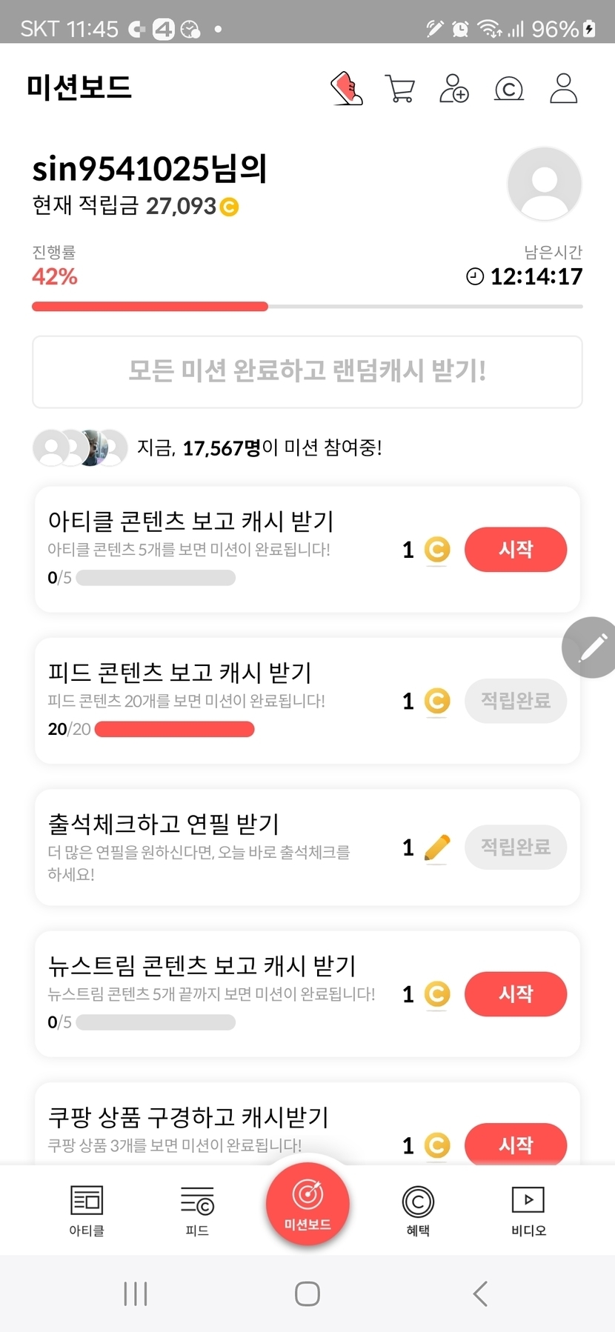Switch to the 피드 tab

[x=197, y=1211]
